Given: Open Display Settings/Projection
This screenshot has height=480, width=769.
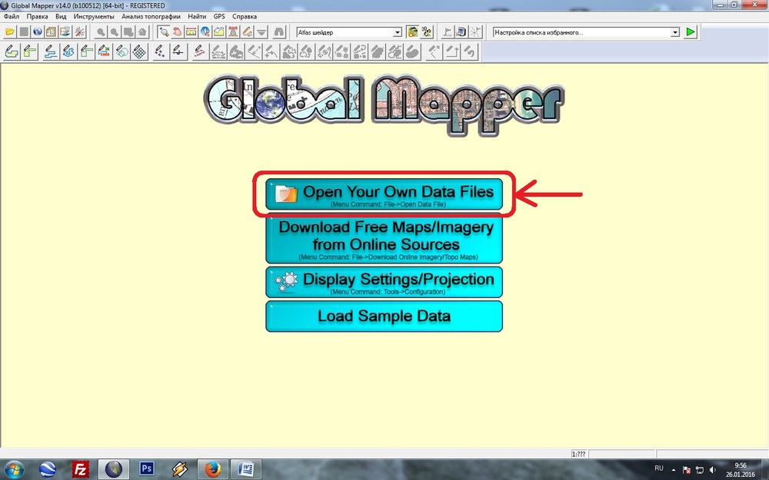Looking at the screenshot, I should [x=384, y=282].
